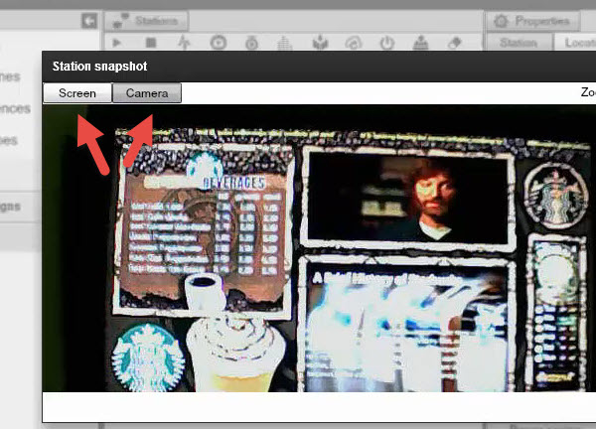The image size is (596, 429).
Task: Open the Properties tab
Action: point(533,21)
